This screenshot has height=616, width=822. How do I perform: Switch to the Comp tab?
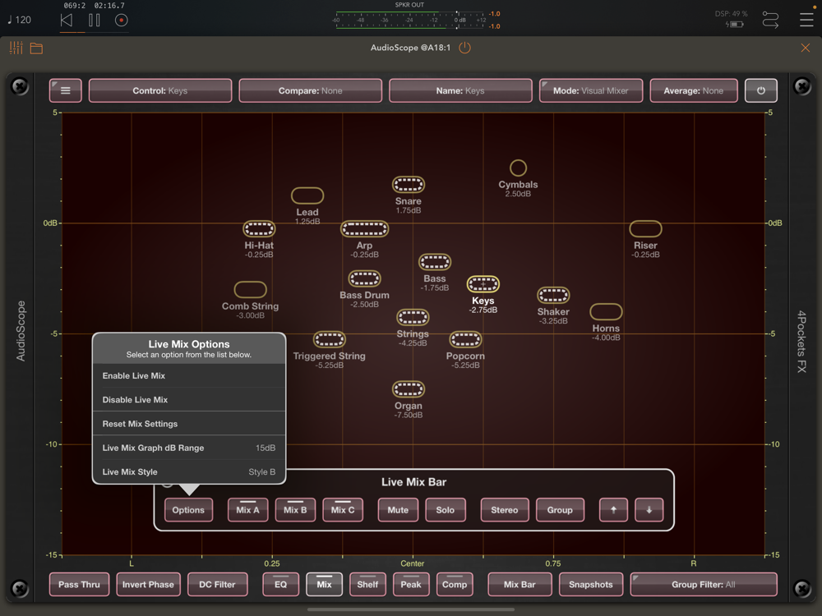[x=455, y=585]
